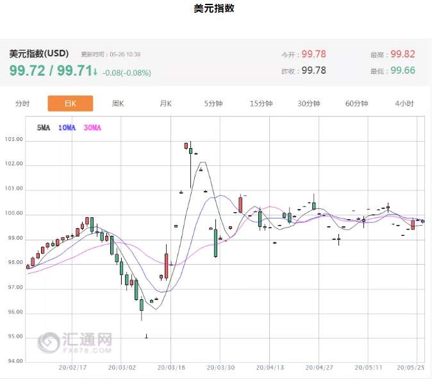Click the change value -0.08(-0.08%)
The width and height of the screenshot is (432, 382).
127,72
